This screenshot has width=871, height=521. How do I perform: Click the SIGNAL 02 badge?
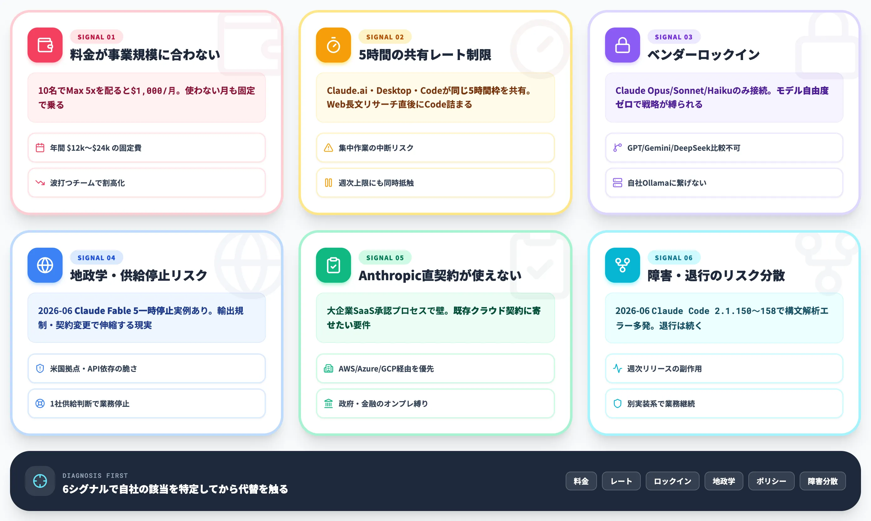[385, 37]
